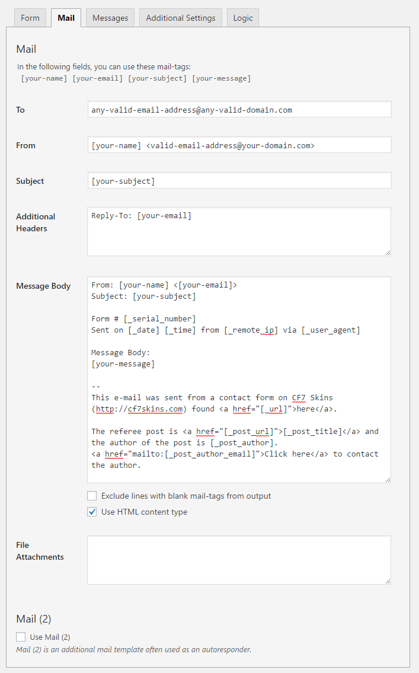Image resolution: width=419 pixels, height=673 pixels.
Task: Click into the Subject field
Action: tap(239, 181)
